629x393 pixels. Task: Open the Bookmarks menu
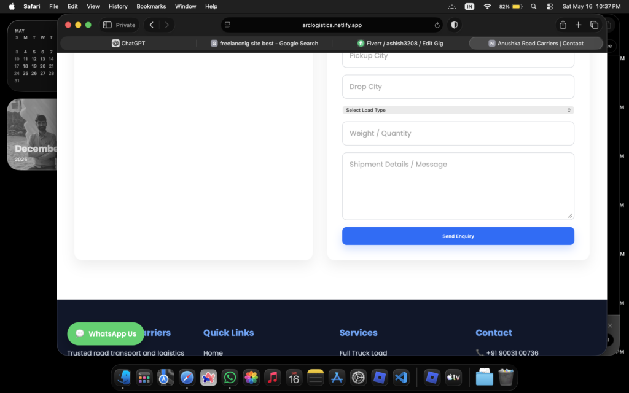point(151,6)
